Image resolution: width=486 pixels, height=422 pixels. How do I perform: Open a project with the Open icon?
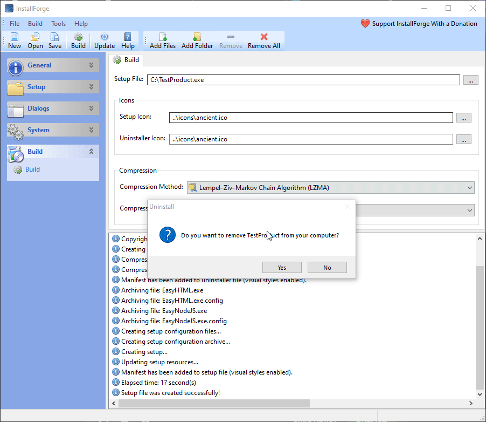click(34, 37)
